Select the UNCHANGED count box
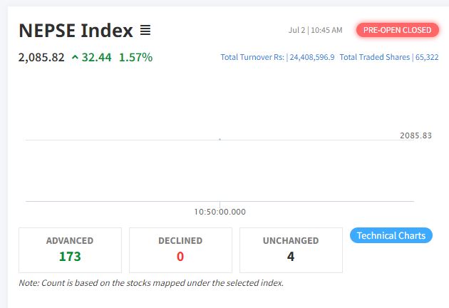The width and height of the screenshot is (449, 308). point(291,250)
